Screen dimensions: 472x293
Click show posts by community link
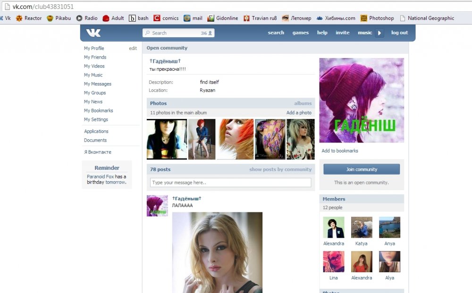(280, 169)
